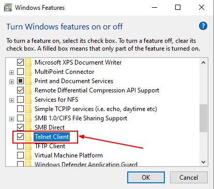Uncheck the SMB Direct checkbox
Screen dimensions: 214x189
(x=20, y=128)
